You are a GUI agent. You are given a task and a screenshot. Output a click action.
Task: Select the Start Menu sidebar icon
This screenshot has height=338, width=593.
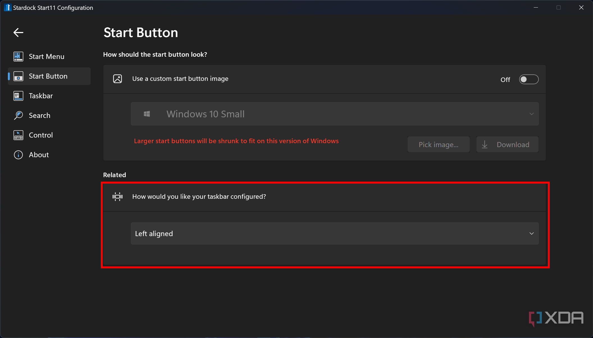pos(18,56)
